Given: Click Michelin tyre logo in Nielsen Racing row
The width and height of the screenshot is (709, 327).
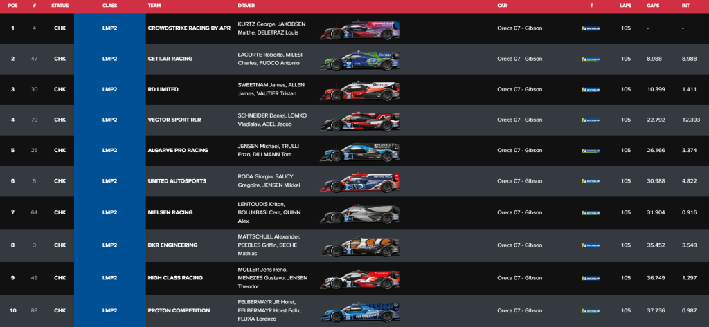Looking at the screenshot, I should [591, 213].
